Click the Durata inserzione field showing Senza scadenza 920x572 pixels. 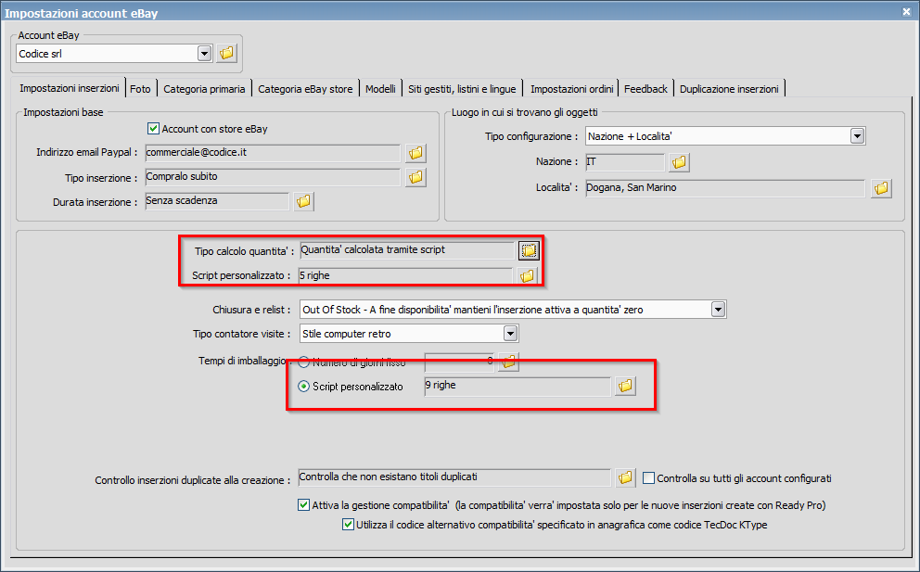(x=217, y=200)
